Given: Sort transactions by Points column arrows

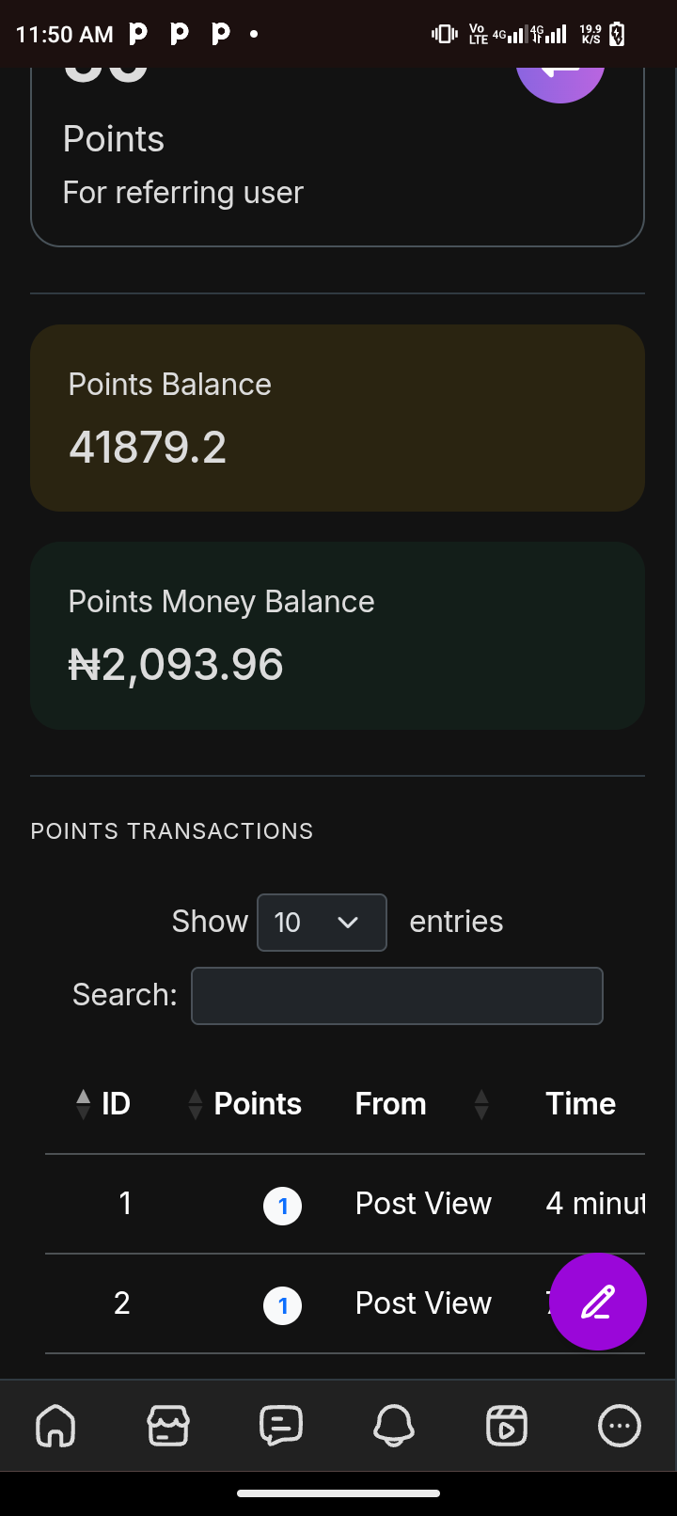Looking at the screenshot, I should pos(196,1104).
